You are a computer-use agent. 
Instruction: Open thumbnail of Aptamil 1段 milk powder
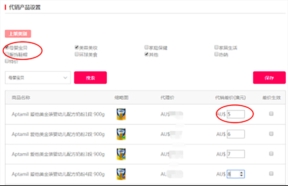(121, 114)
